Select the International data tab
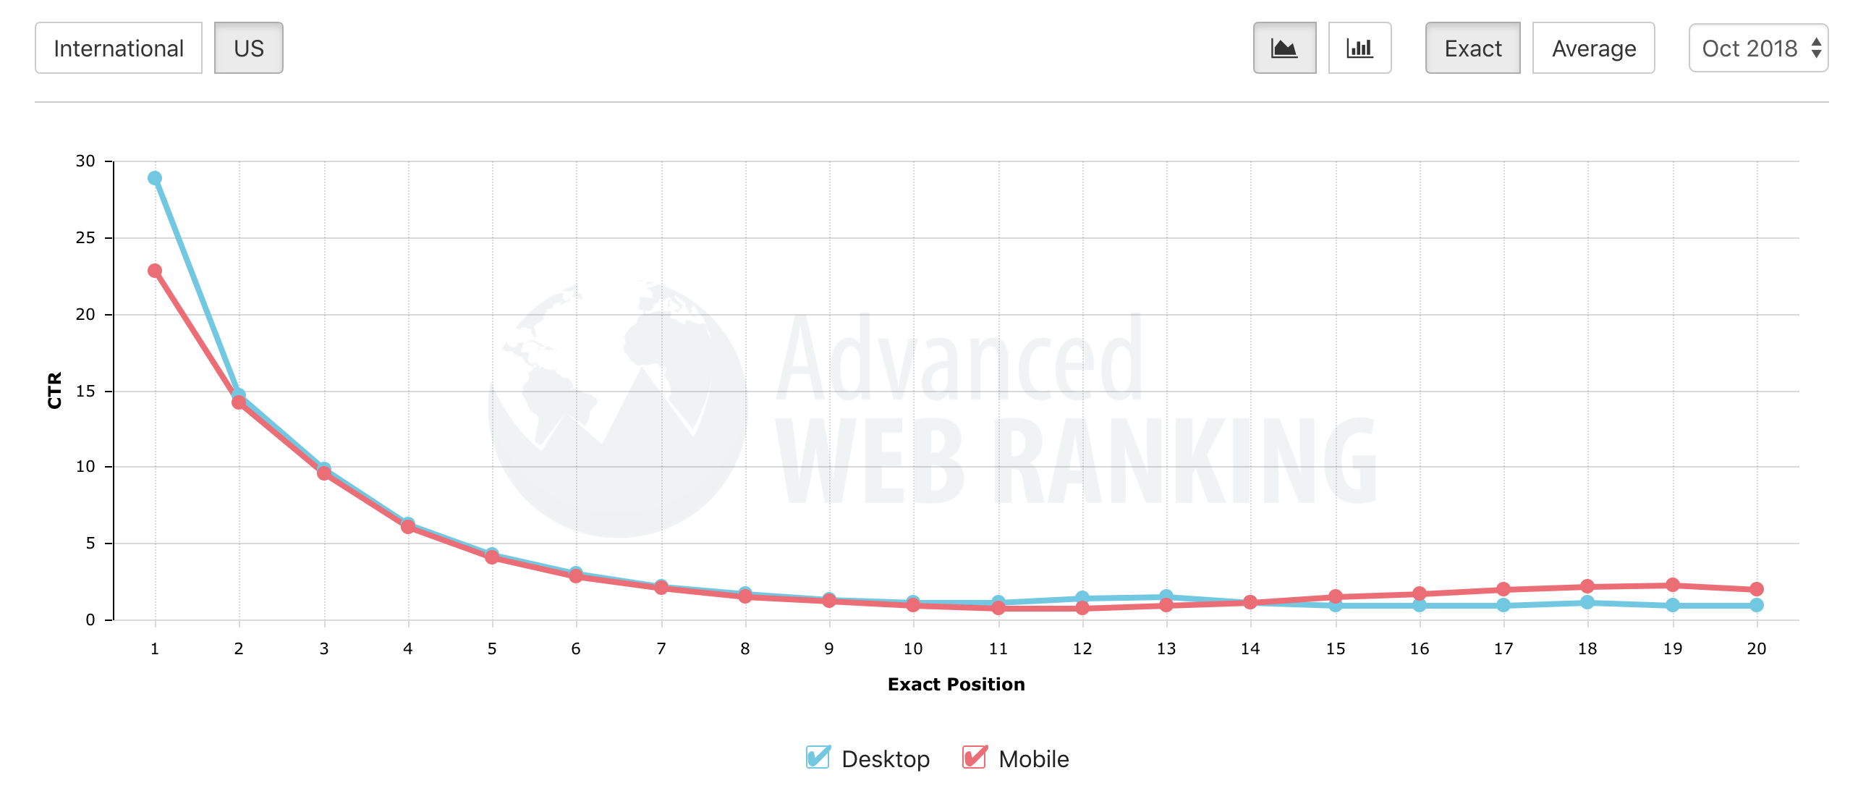This screenshot has width=1858, height=799. click(x=117, y=48)
